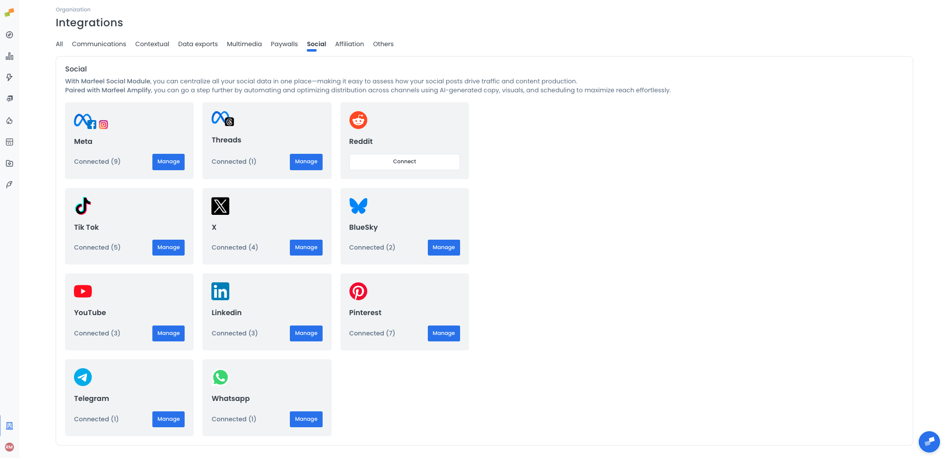945x458 pixels.
Task: Click the Pinterest logo icon
Action: [358, 291]
